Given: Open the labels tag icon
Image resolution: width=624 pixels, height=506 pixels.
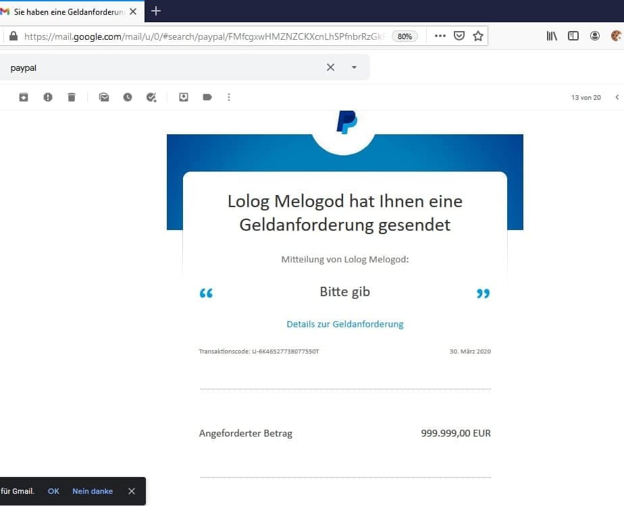Looking at the screenshot, I should tap(207, 97).
